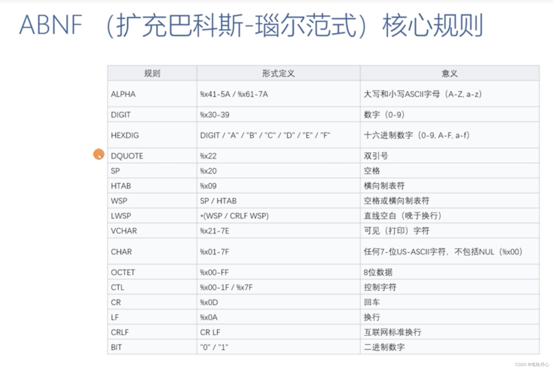Click the definition %x00-1F / %x7F
Image resolution: width=553 pixels, height=369 pixels.
point(226,287)
